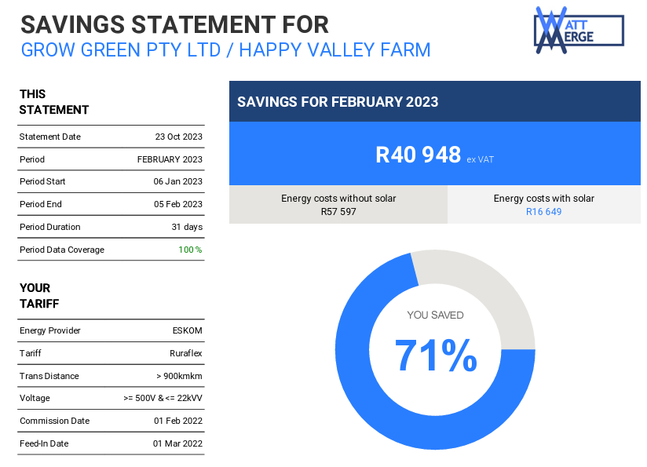Select the R40 948 savings amount
Viewport: 647px width, 467px height.
(x=418, y=155)
